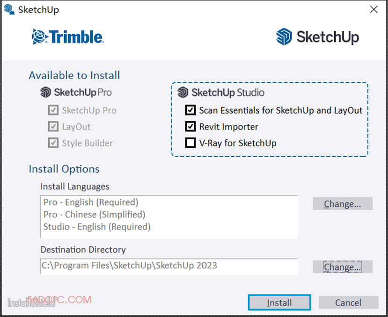Select Pro - English (Required) language entry

click(91, 202)
